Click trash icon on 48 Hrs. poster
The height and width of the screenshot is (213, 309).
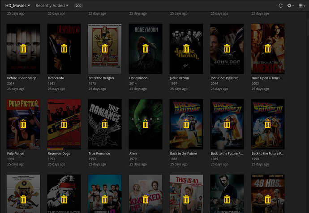(x=268, y=199)
